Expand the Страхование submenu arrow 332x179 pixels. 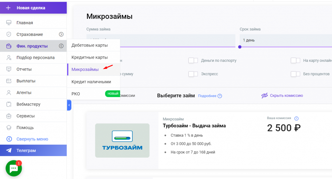tap(61, 34)
